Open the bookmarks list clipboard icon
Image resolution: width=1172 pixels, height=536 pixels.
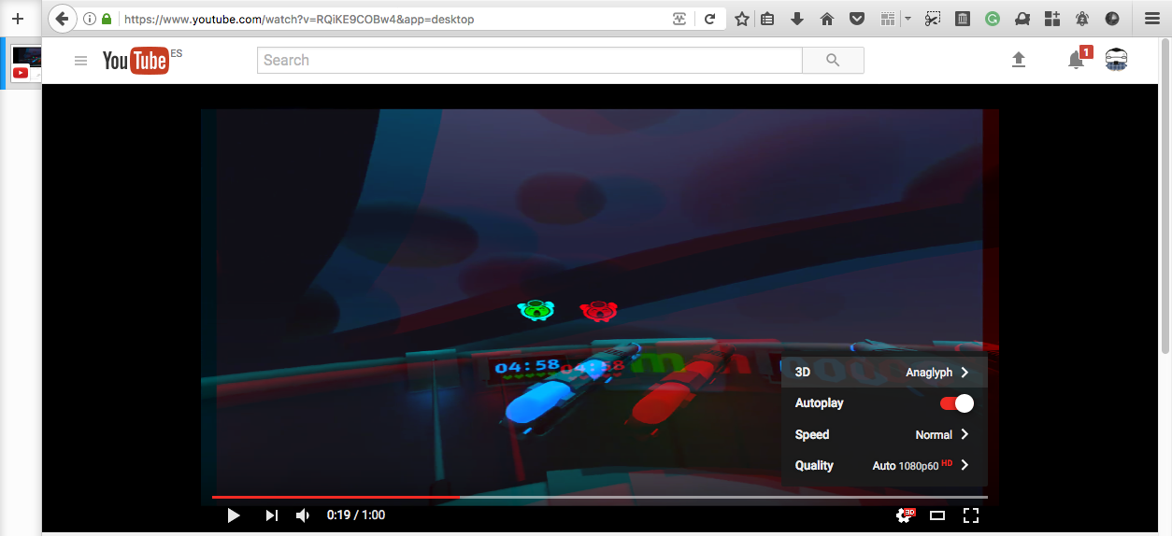coord(767,19)
